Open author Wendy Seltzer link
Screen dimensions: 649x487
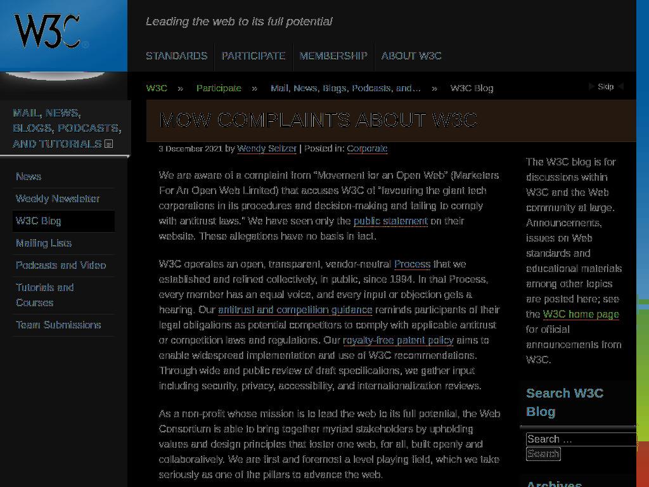[267, 148]
